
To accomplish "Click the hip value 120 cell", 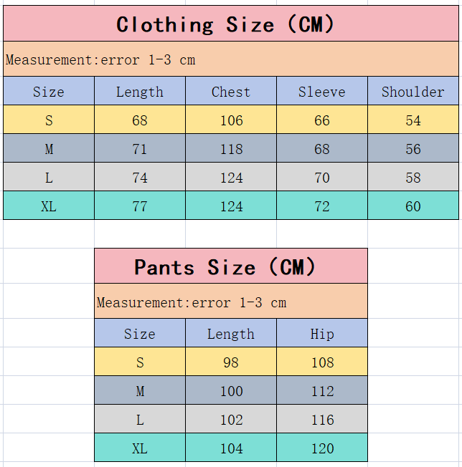I will (x=322, y=448).
